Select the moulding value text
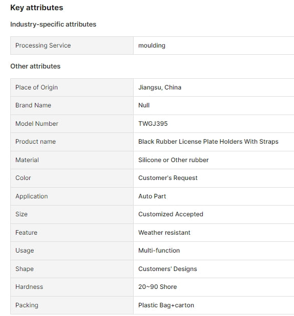Screen dimensions: 294x316 click(152, 46)
